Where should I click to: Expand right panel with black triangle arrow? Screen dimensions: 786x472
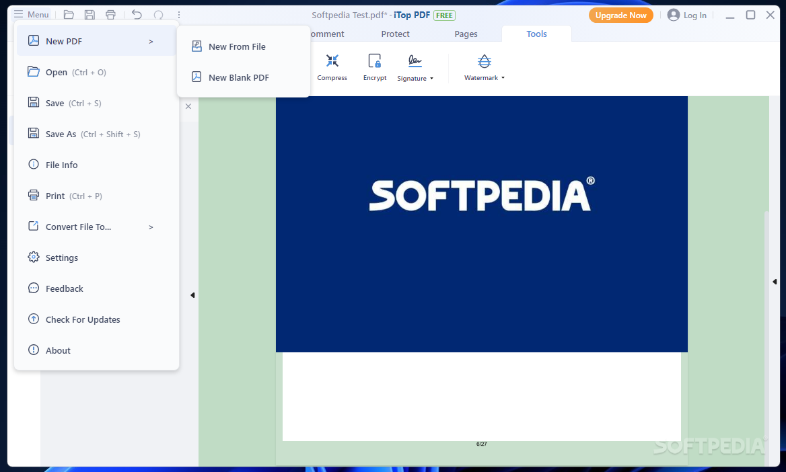[775, 282]
